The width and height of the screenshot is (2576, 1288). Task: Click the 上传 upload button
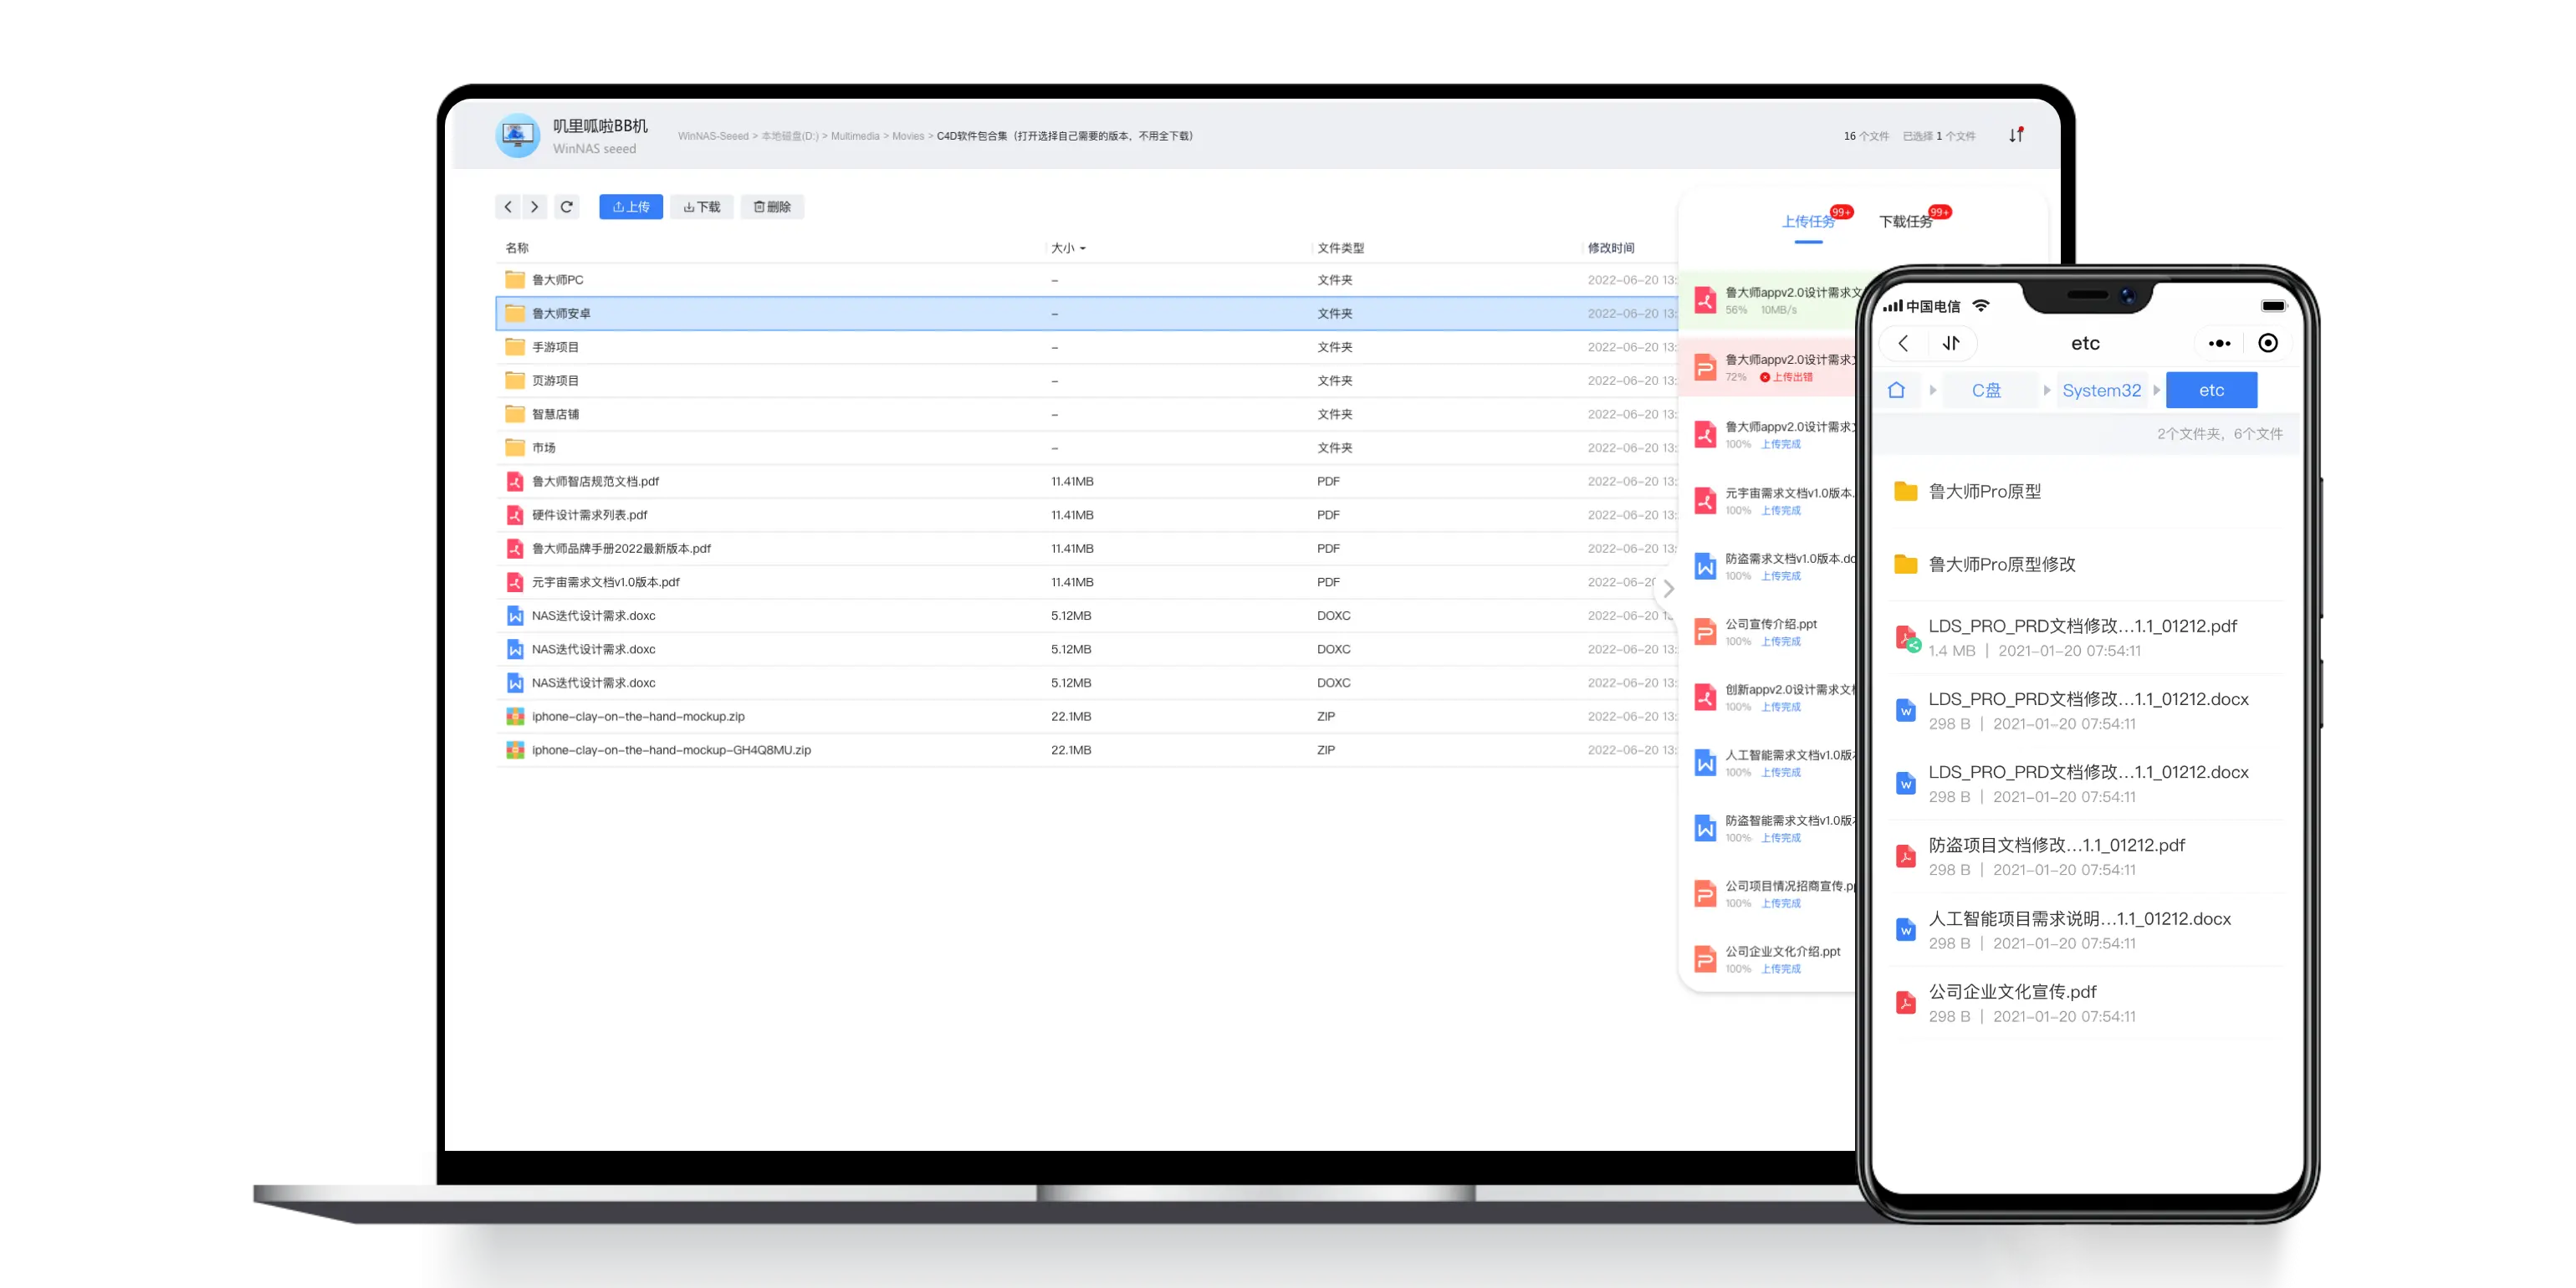click(631, 207)
